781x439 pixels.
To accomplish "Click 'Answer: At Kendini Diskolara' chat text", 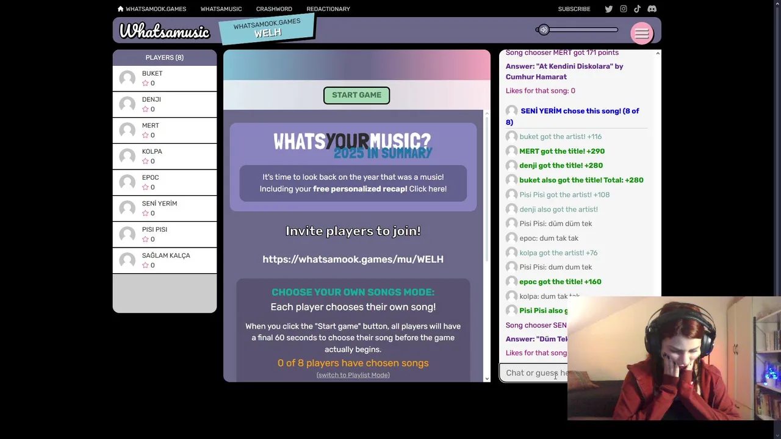I will [564, 71].
